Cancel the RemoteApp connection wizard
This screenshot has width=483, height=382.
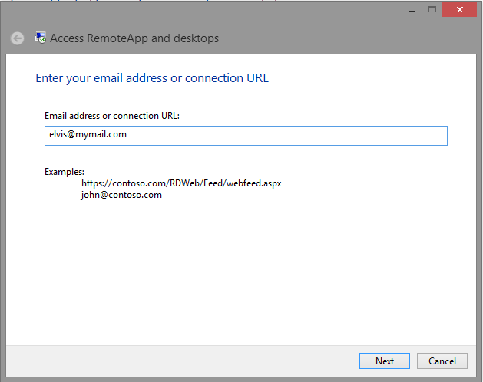pyautogui.click(x=442, y=361)
